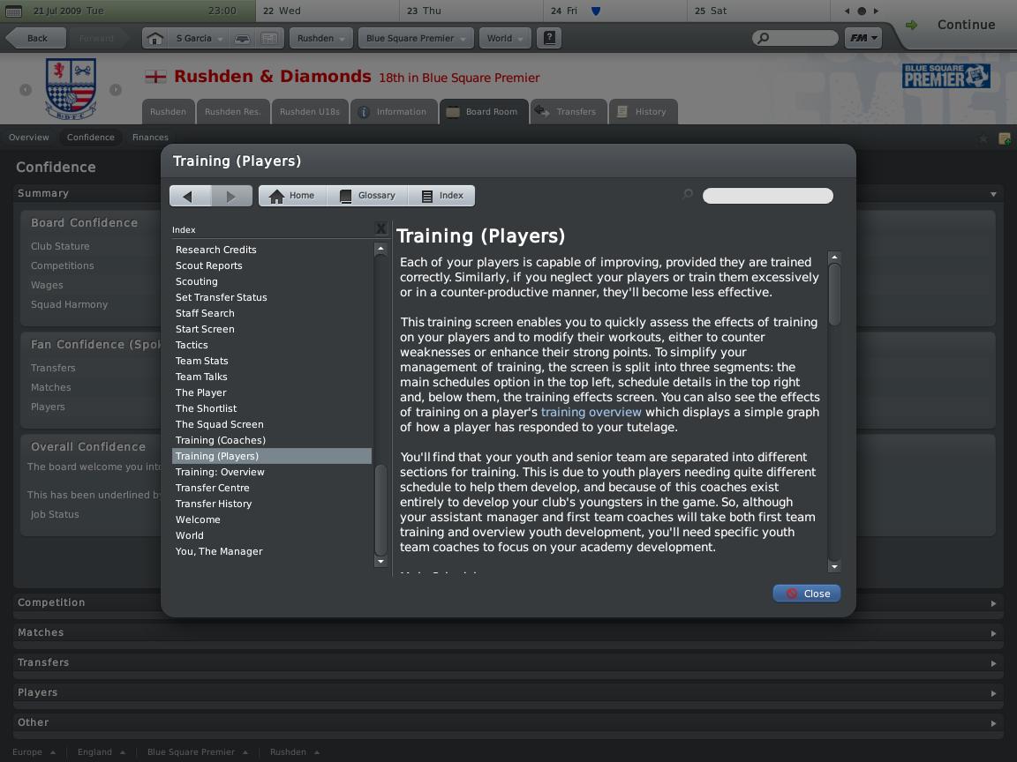The image size is (1017, 762).
Task: Open the calendar icon beside the date
Action: pos(13,11)
